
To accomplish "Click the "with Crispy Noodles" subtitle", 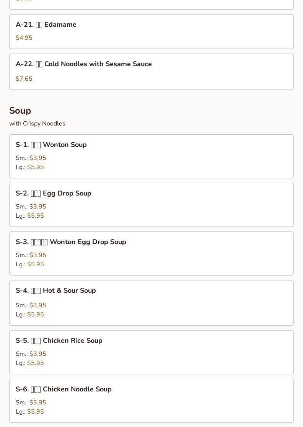I will pos(37,124).
